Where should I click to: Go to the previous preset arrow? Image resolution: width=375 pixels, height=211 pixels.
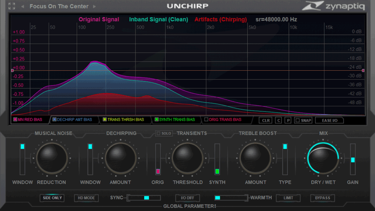[23, 7]
